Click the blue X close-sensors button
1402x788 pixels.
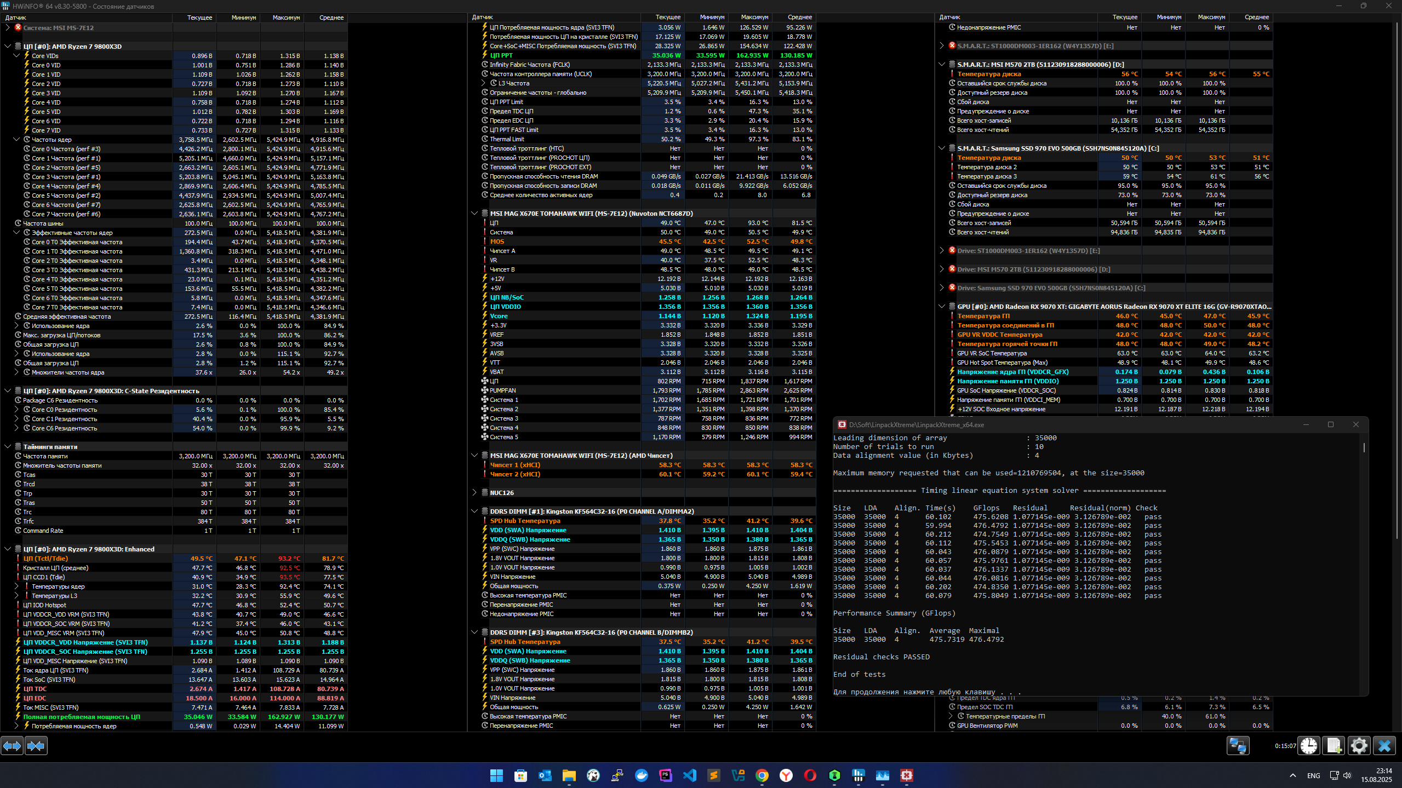(1384, 745)
